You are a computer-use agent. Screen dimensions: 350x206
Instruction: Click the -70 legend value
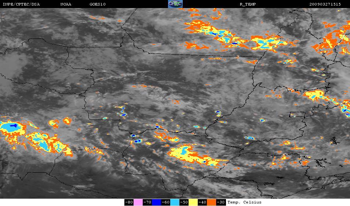(147, 202)
